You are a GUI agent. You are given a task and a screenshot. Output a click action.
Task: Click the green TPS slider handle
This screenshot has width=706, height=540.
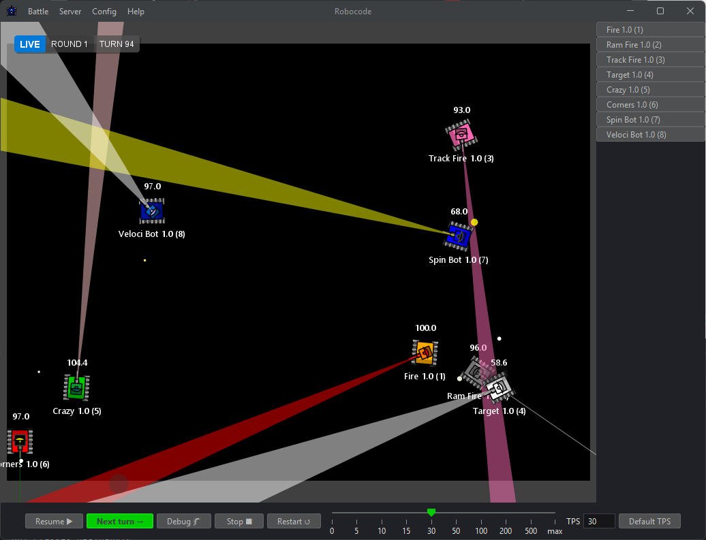[431, 513]
